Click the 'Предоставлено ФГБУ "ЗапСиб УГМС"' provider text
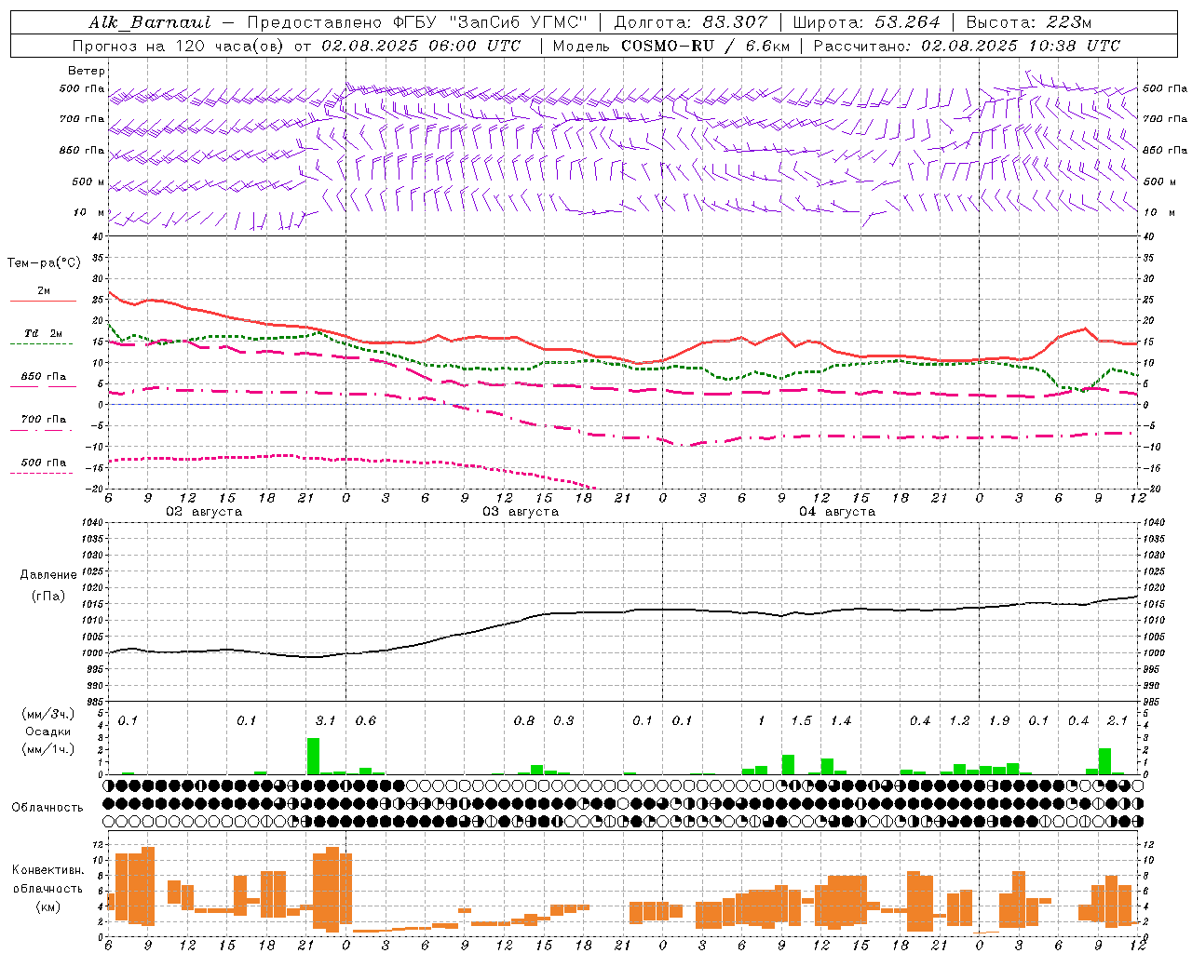The height and width of the screenshot is (953, 1192). pyautogui.click(x=417, y=22)
